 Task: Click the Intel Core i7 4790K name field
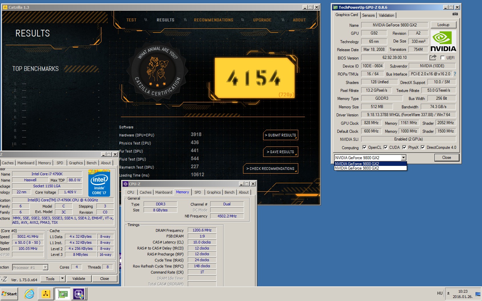(47, 174)
